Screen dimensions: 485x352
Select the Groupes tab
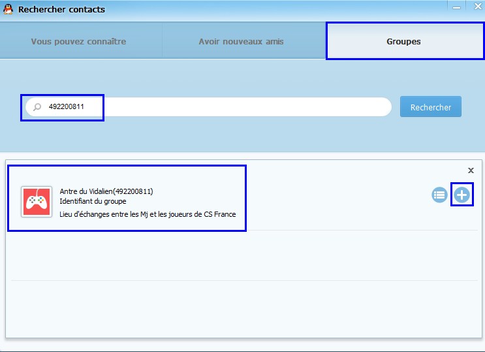(x=403, y=41)
